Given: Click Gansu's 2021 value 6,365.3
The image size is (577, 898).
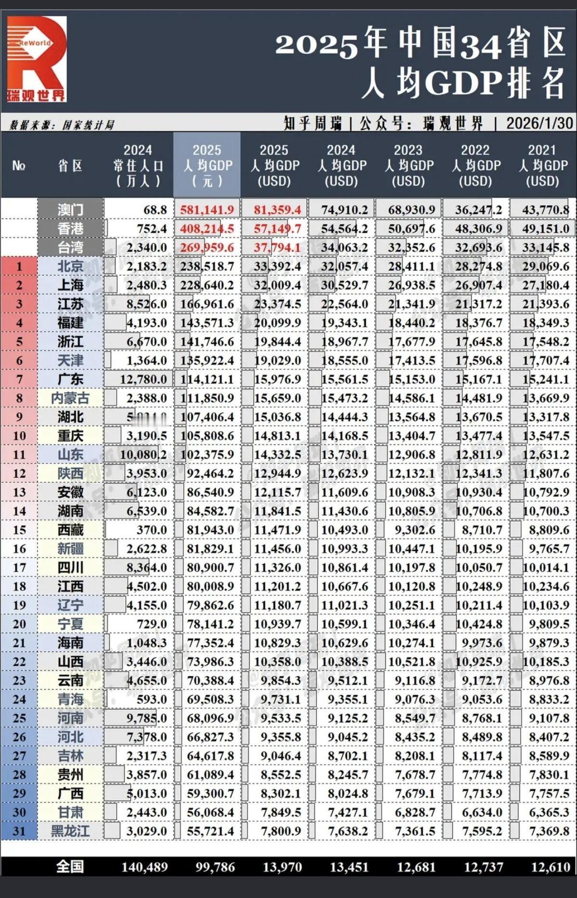Looking at the screenshot, I should (x=549, y=812).
